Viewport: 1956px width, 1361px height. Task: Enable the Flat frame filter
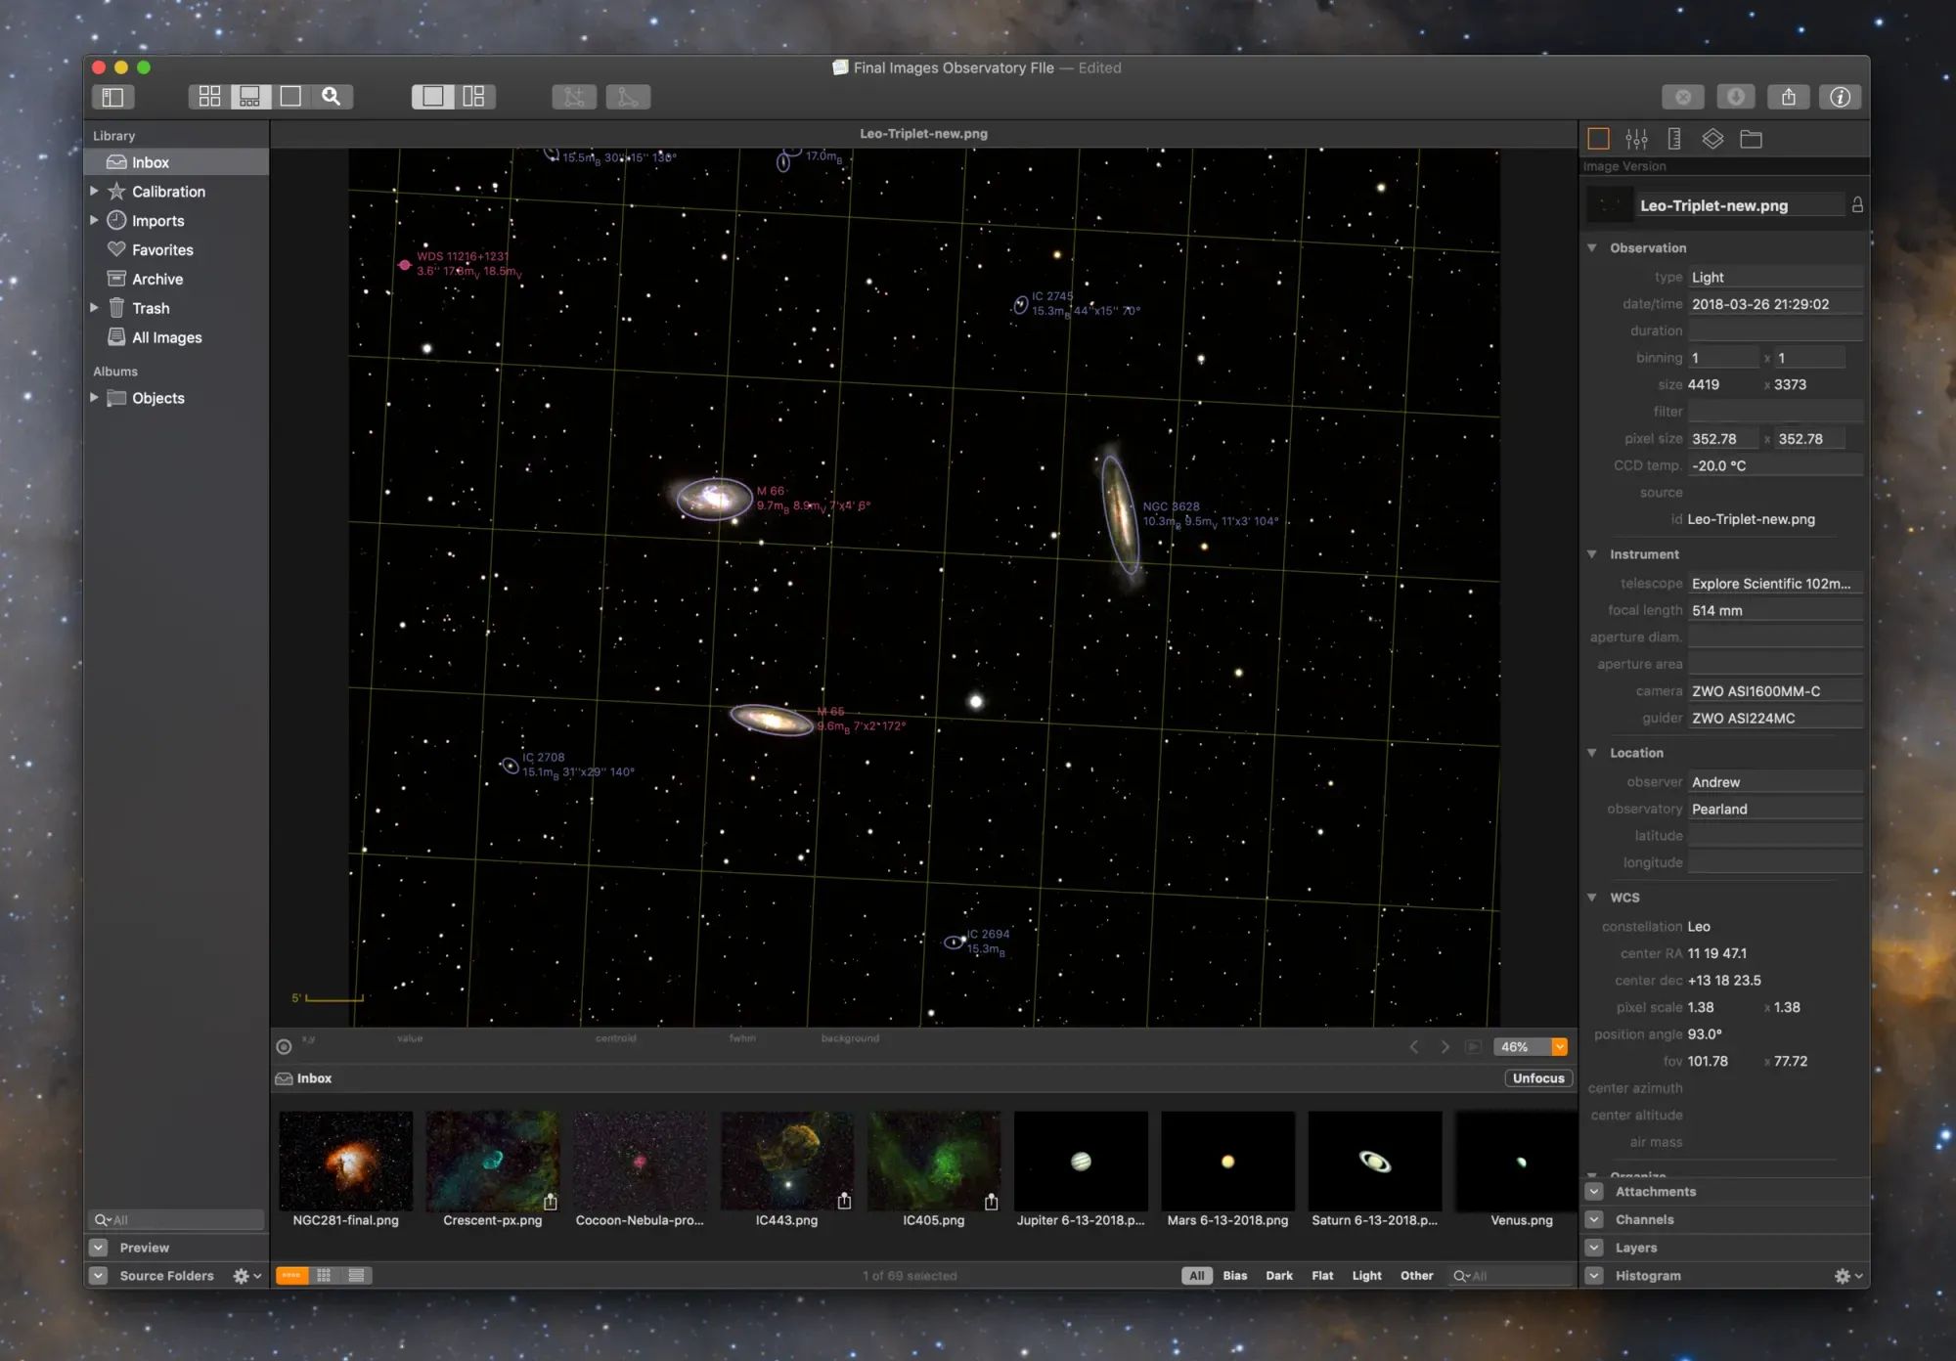coord(1322,1275)
